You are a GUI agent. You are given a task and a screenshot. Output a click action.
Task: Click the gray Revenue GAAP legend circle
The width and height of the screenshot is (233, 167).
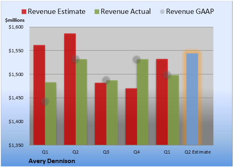point(162,12)
